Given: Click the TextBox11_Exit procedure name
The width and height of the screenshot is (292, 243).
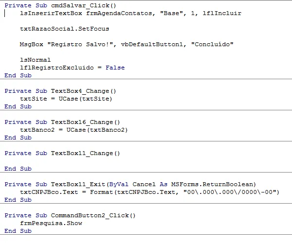Looking at the screenshot, I should [78, 185].
